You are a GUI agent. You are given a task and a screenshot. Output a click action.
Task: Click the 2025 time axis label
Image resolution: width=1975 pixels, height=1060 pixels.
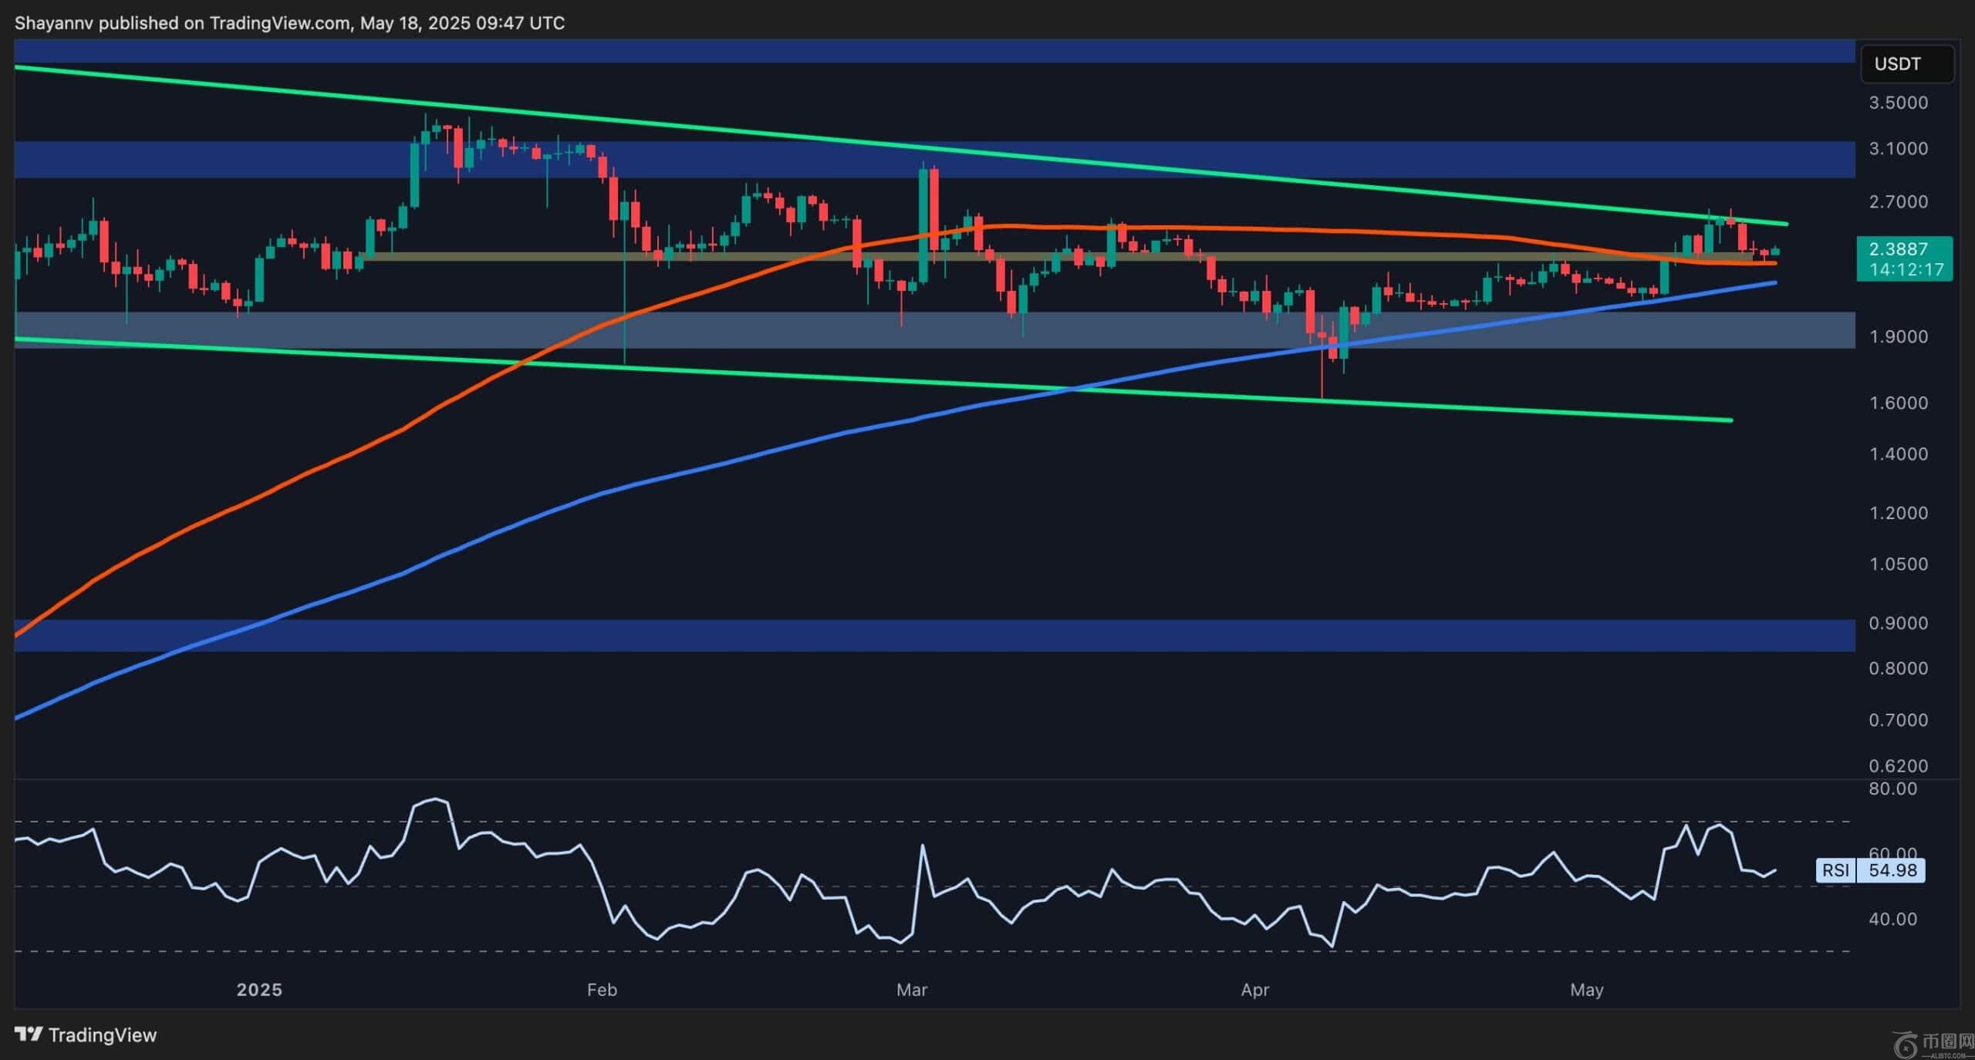[259, 990]
